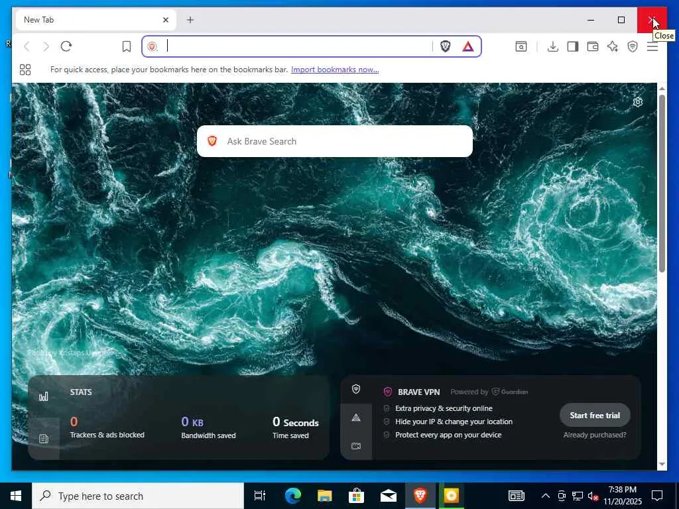
Task: Bookmark this tab with the bookmark icon
Action: point(127,46)
